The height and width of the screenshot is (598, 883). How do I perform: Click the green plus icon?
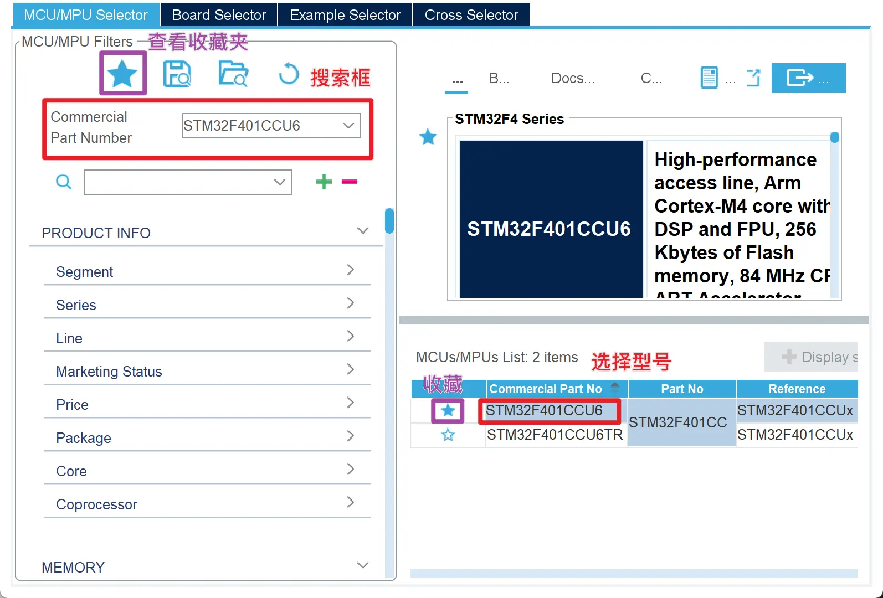324,182
